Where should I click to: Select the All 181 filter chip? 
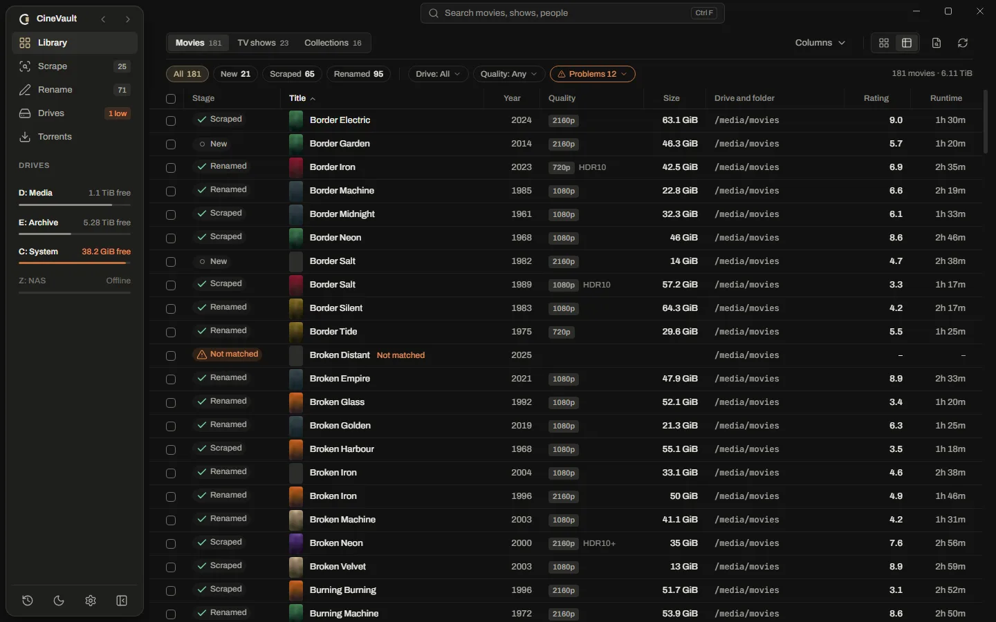pyautogui.click(x=187, y=74)
